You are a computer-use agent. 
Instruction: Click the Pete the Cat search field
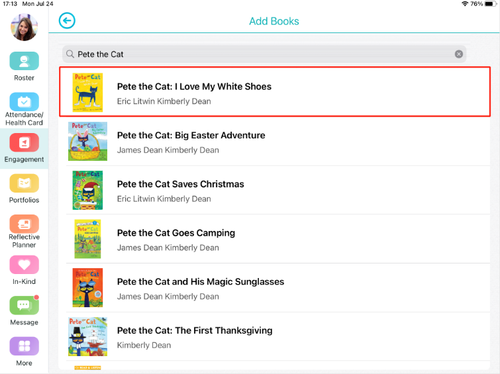[264, 54]
